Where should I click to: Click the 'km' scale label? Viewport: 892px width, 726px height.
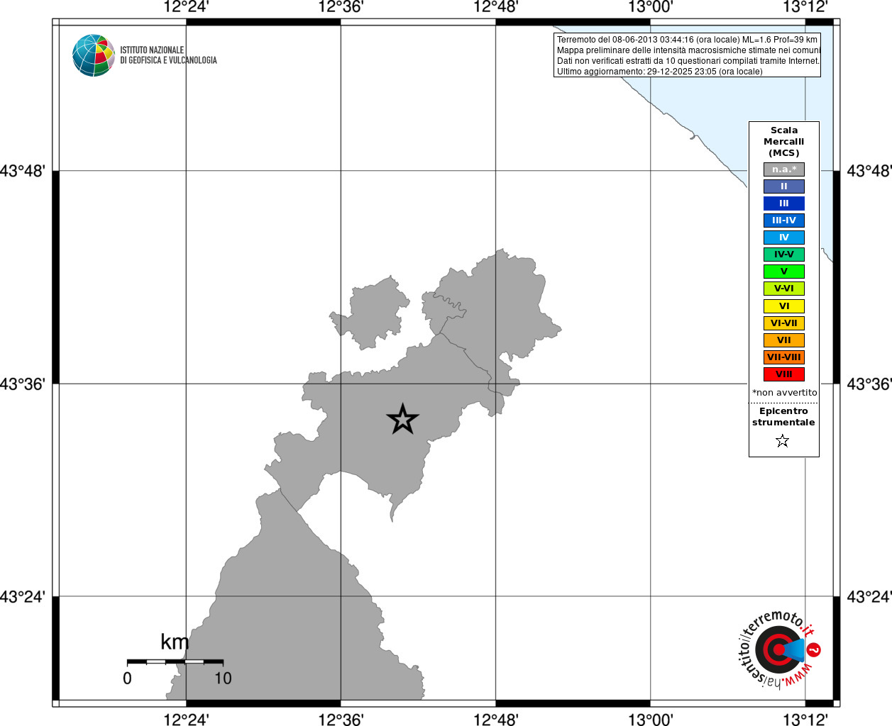click(x=175, y=642)
